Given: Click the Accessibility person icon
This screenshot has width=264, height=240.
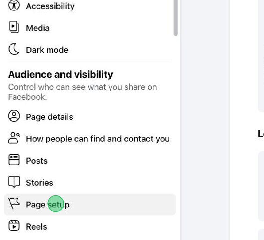Looking at the screenshot, I should (x=14, y=6).
